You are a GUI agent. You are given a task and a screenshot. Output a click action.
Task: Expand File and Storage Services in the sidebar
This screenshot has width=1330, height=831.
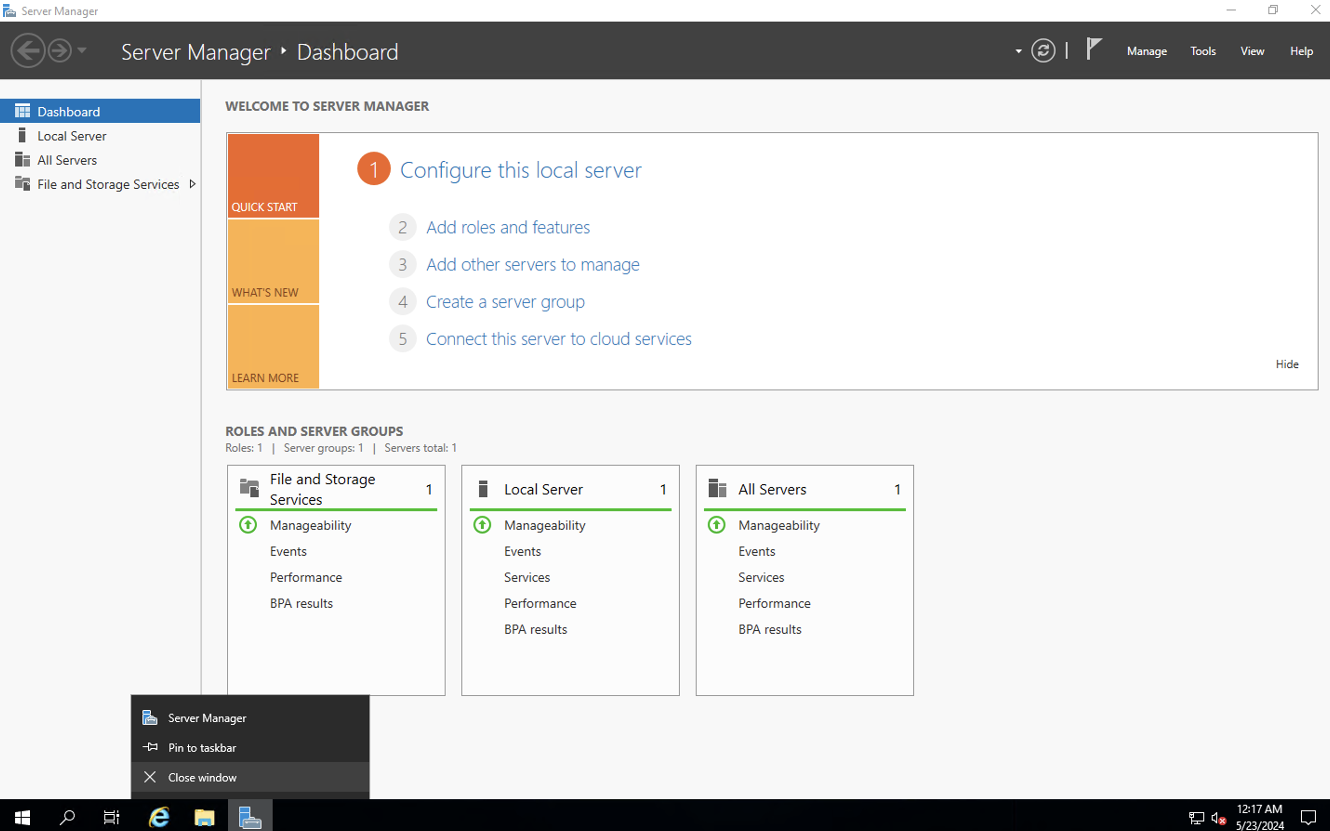pos(193,184)
